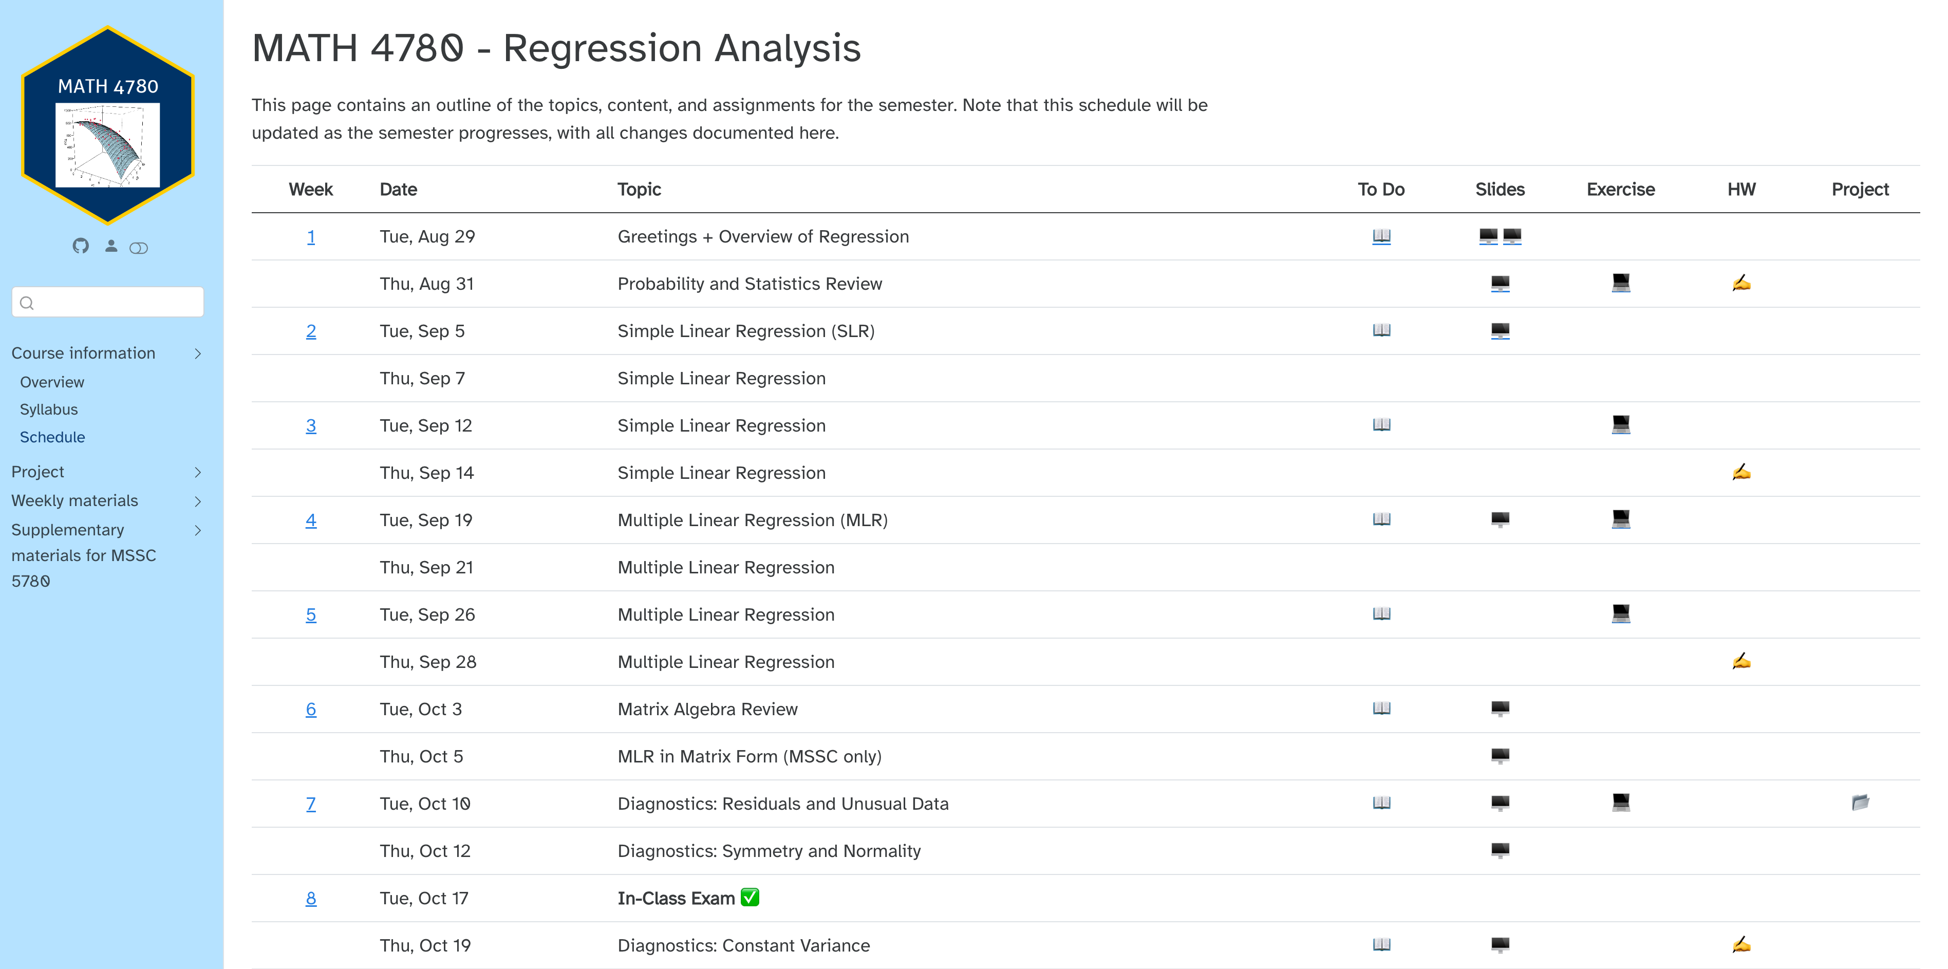Image resolution: width=1948 pixels, height=969 pixels.
Task: Open the Syllabus page
Action: (48, 409)
